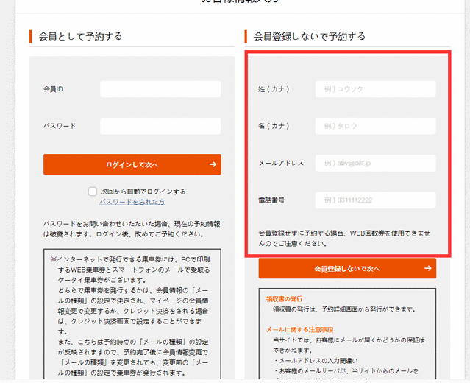Click the arrow icon on the 会員登録しないで次へ button
Screen dimensions: 470x383
pyautogui.click(x=427, y=269)
